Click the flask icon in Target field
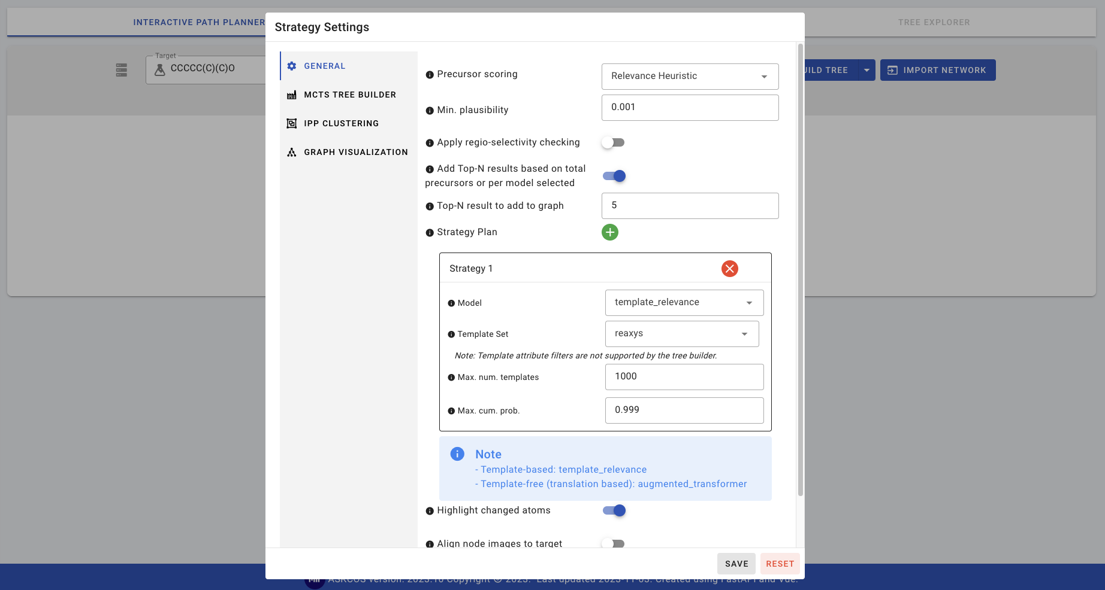Image resolution: width=1105 pixels, height=590 pixels. [x=160, y=70]
